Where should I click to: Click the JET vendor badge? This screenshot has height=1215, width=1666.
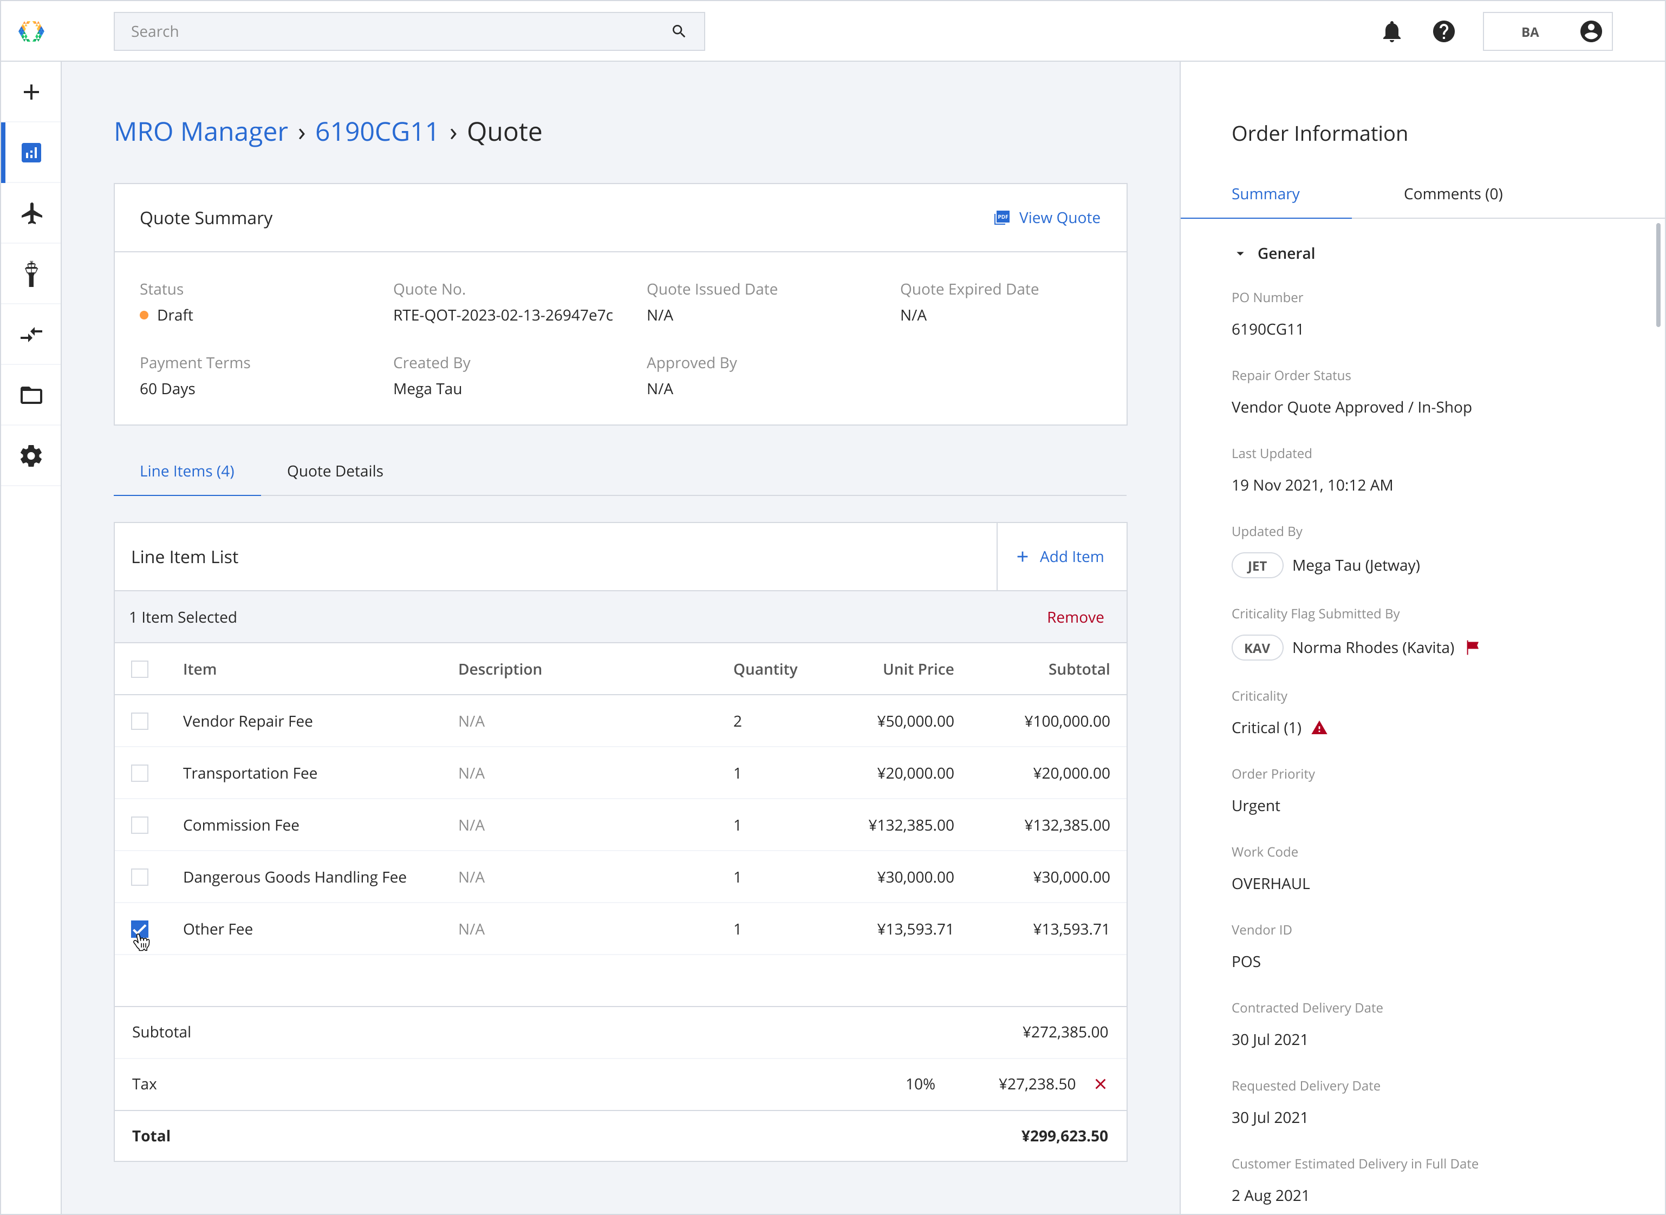click(x=1257, y=566)
